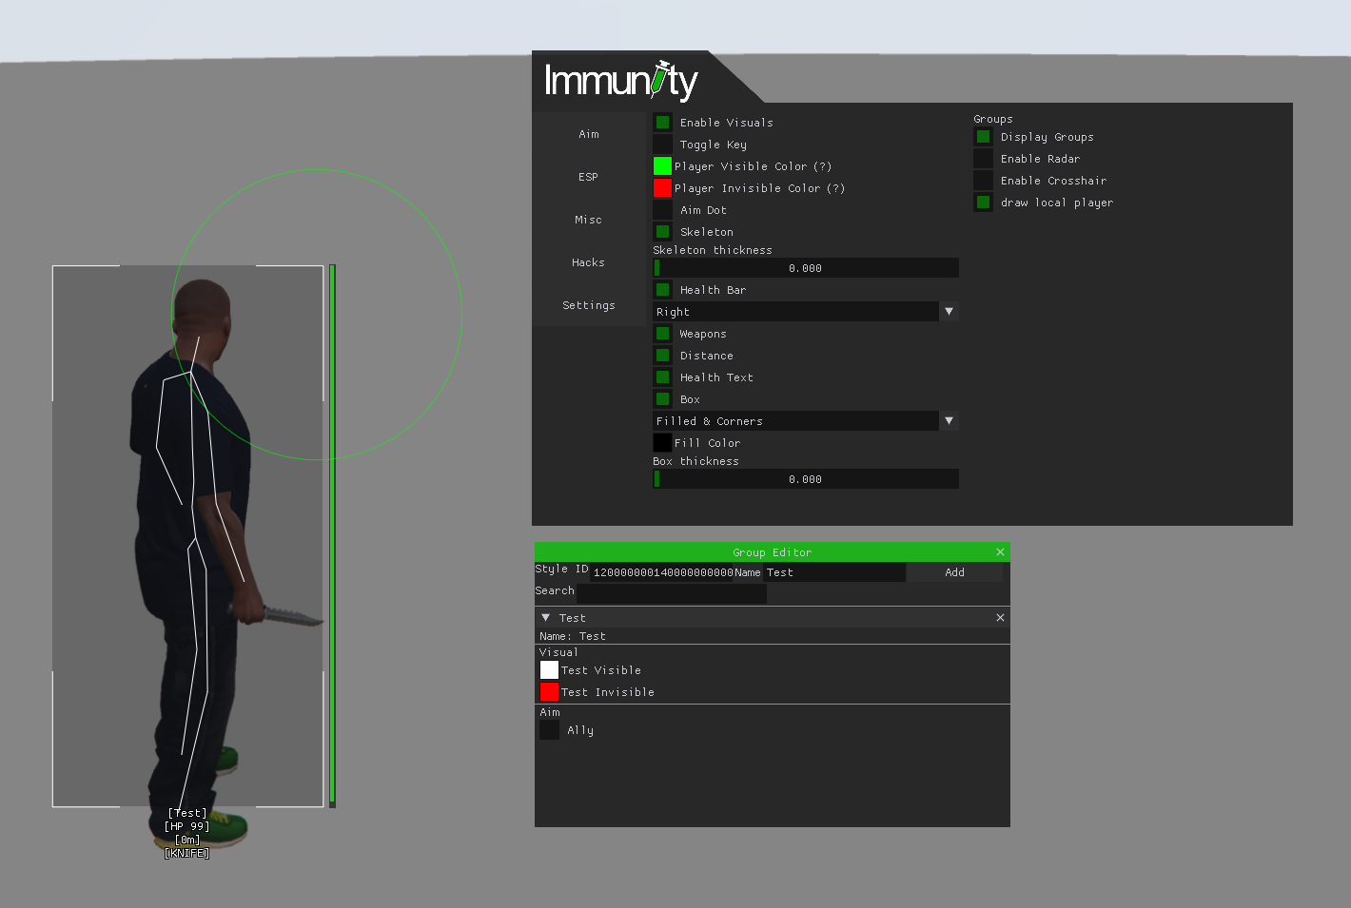Click the Toggle Key bind box
The image size is (1351, 908).
[x=663, y=145]
